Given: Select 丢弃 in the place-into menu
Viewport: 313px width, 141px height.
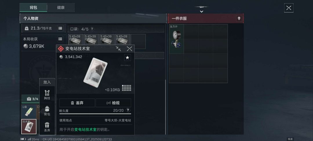Looking at the screenshot, I should 47,127.
